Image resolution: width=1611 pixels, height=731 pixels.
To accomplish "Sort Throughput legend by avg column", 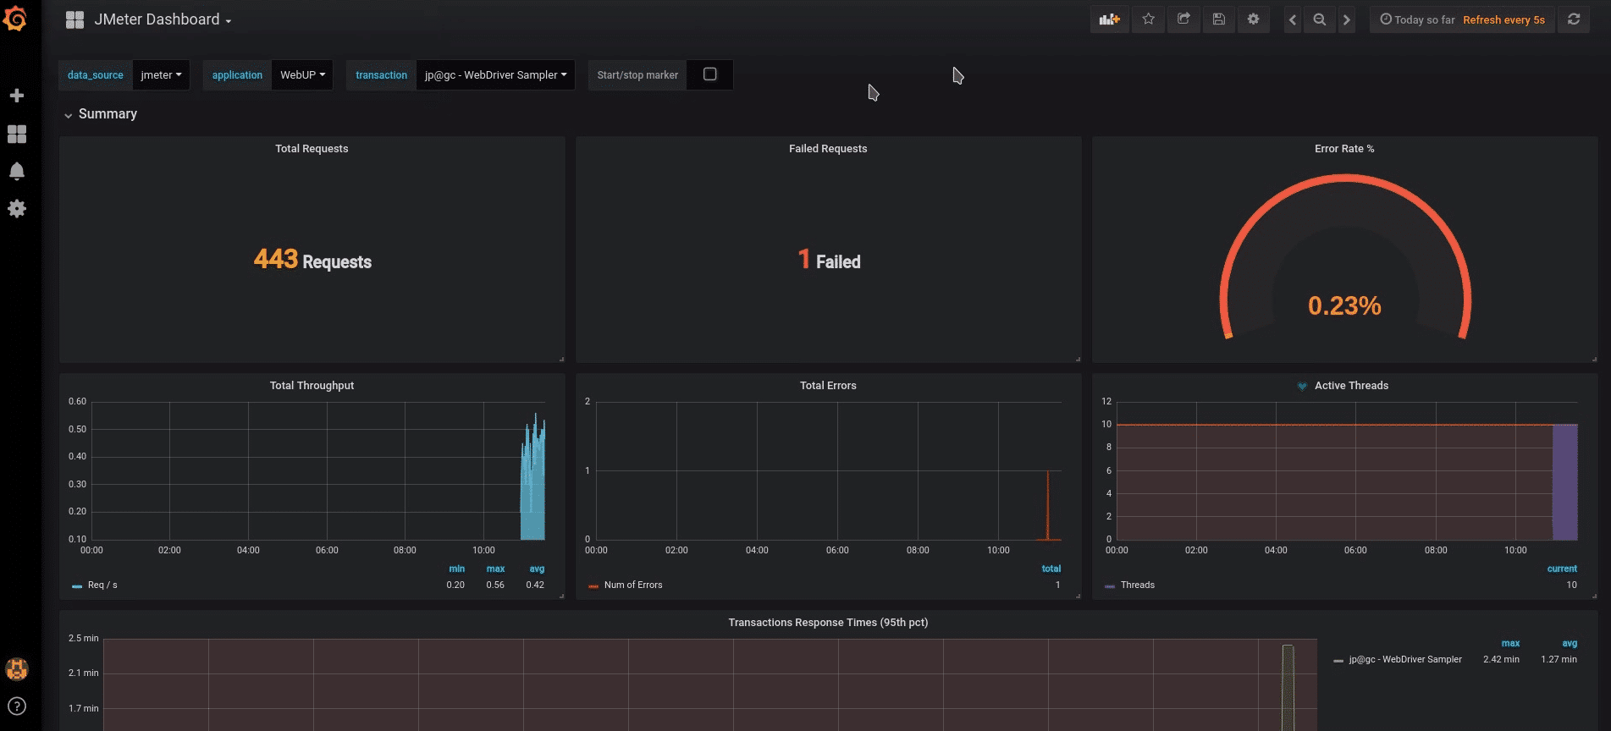I will pos(537,569).
